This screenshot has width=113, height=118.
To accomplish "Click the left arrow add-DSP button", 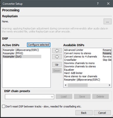I will (x=57, y=51).
